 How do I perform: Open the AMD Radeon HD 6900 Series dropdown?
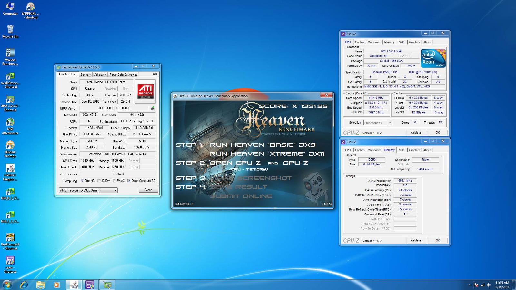(x=88, y=190)
